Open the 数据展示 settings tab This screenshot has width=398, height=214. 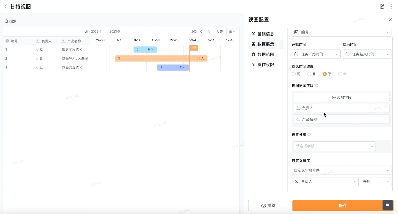266,44
